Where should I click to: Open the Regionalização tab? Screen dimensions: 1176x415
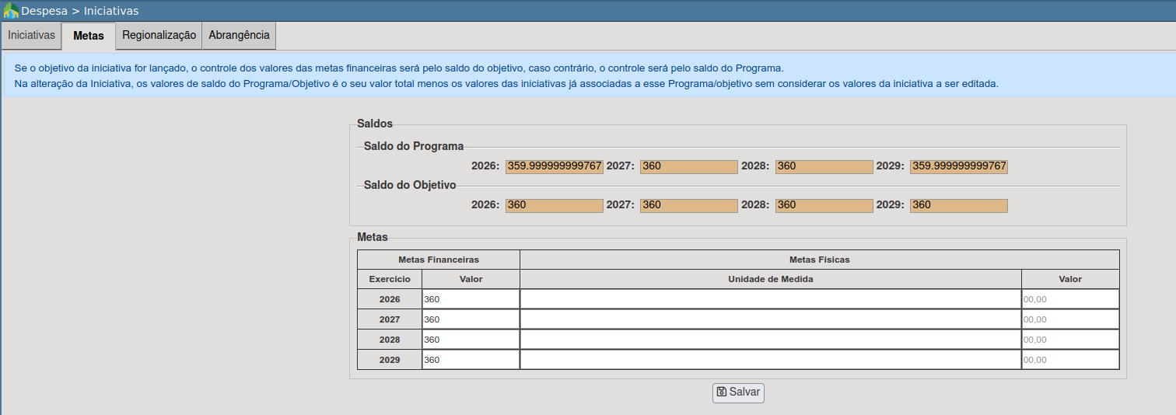coord(159,36)
